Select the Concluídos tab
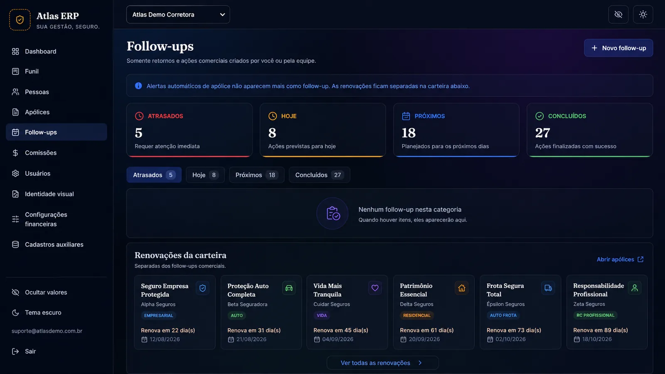665x374 pixels. (x=319, y=175)
